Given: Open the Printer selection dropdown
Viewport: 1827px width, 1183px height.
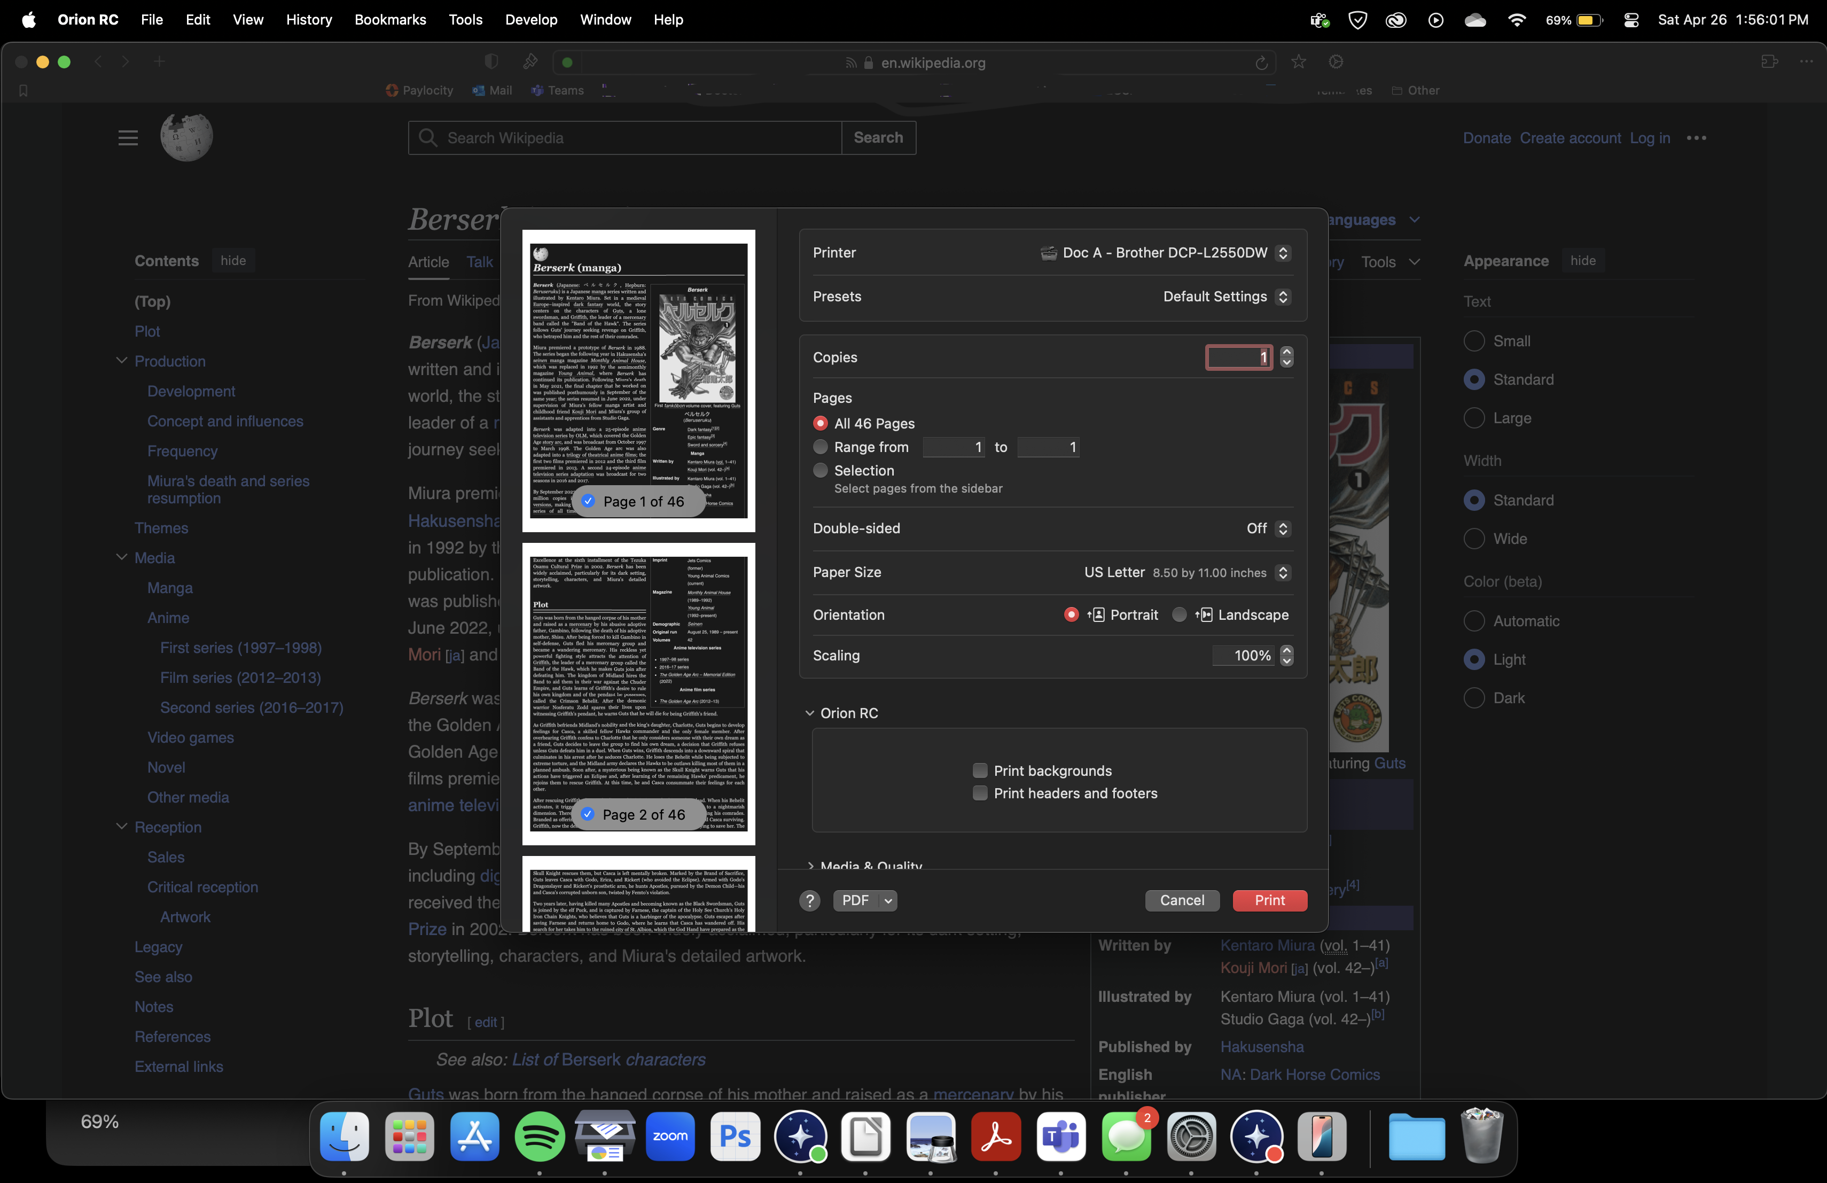Looking at the screenshot, I should point(1282,253).
